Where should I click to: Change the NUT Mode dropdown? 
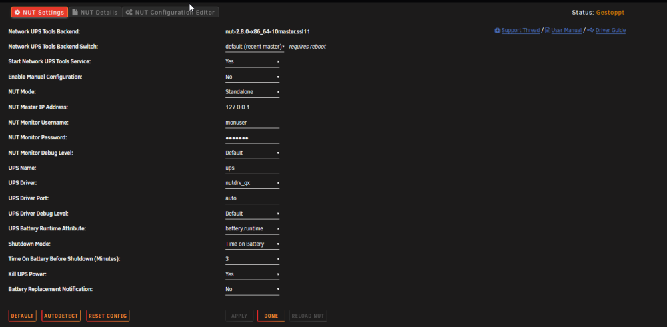252,92
